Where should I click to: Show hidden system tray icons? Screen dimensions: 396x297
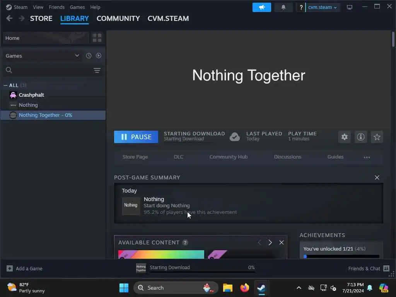299,288
